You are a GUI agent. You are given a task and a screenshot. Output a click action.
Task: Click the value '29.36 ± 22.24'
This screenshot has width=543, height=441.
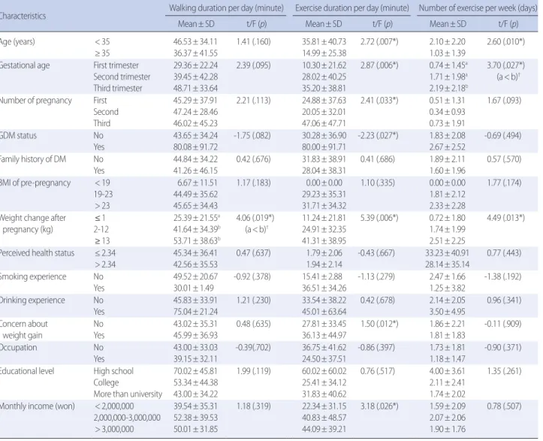coord(196,65)
